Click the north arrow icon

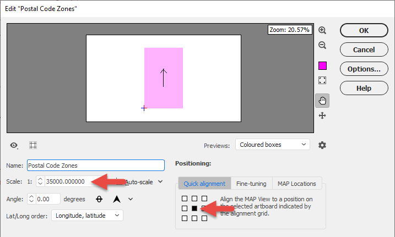pos(117,199)
